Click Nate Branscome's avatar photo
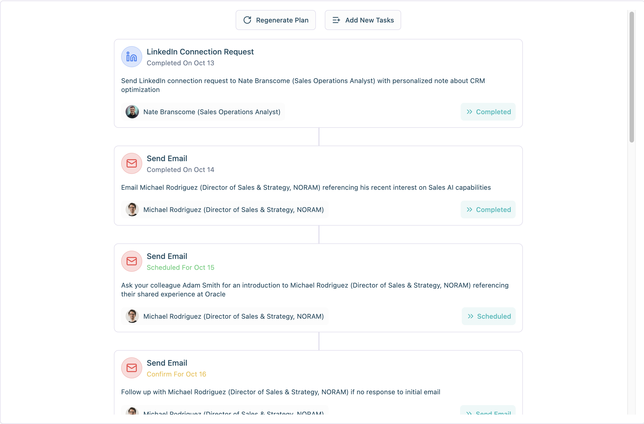The image size is (644, 424). pos(132,112)
